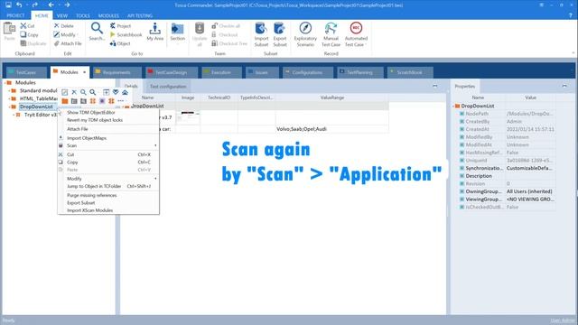
Task: Click the Undo arrow in title bar
Action: pos(19,5)
